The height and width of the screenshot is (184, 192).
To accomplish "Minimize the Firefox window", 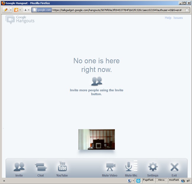I will coord(180,3).
